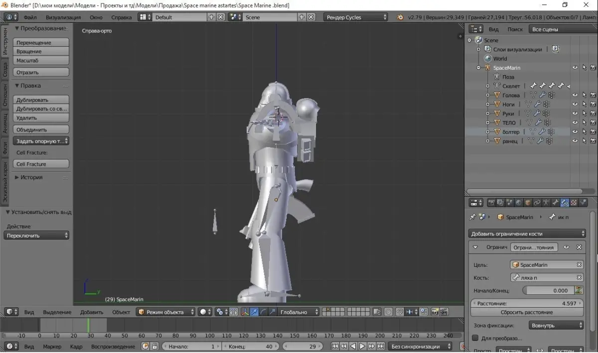This screenshot has height=353, width=598.
Task: Toggle the timeline preview range clock icon
Action: tap(146, 346)
